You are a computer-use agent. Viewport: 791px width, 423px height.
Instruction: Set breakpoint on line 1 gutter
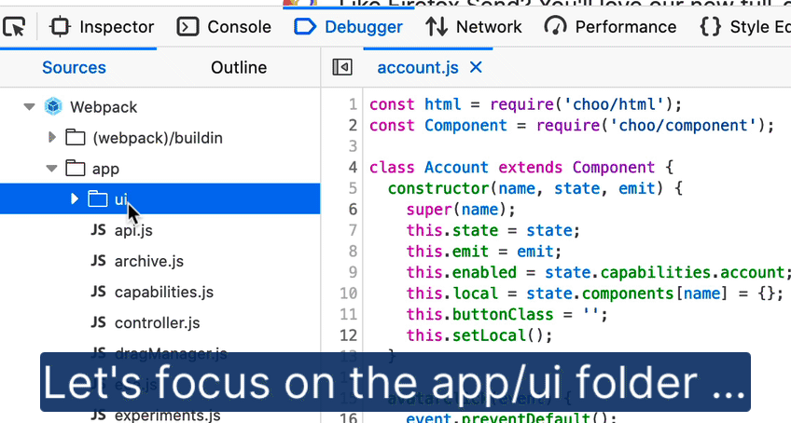click(x=353, y=104)
